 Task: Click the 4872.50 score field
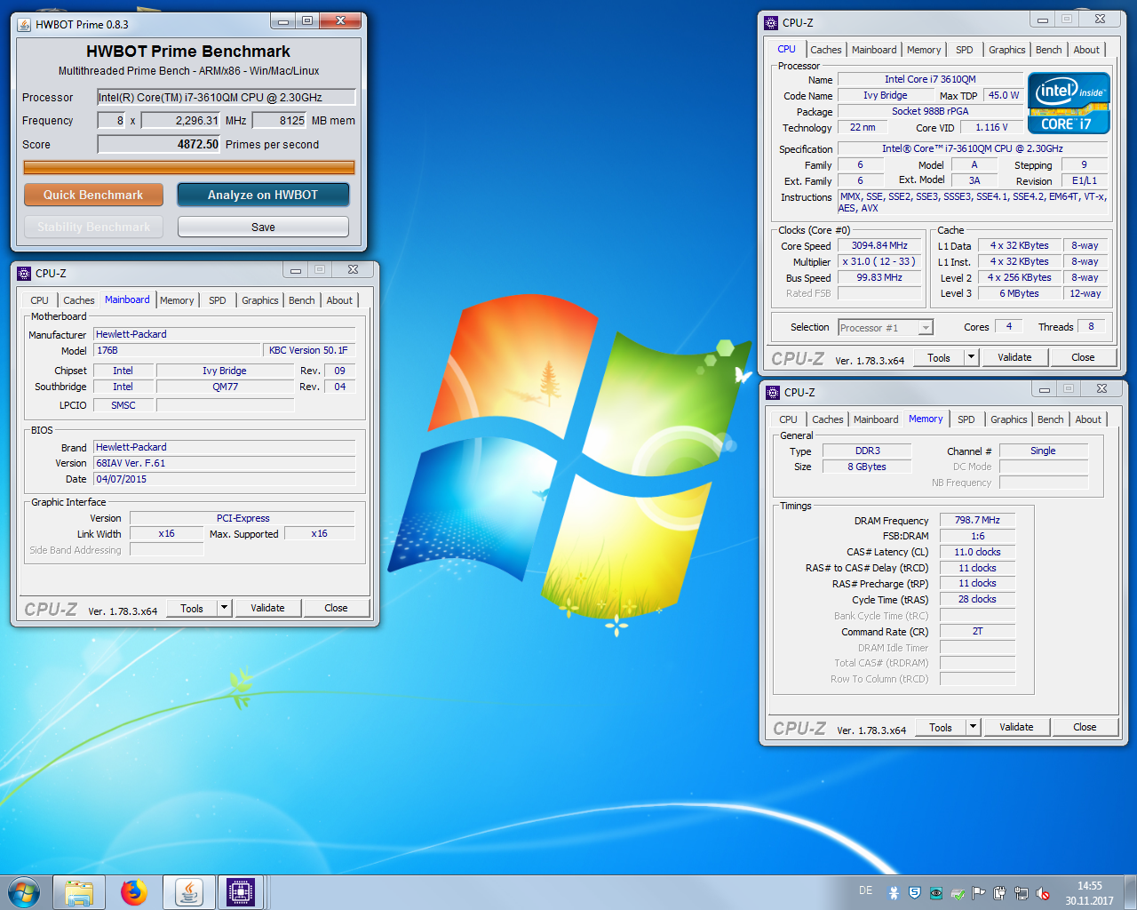pos(158,144)
